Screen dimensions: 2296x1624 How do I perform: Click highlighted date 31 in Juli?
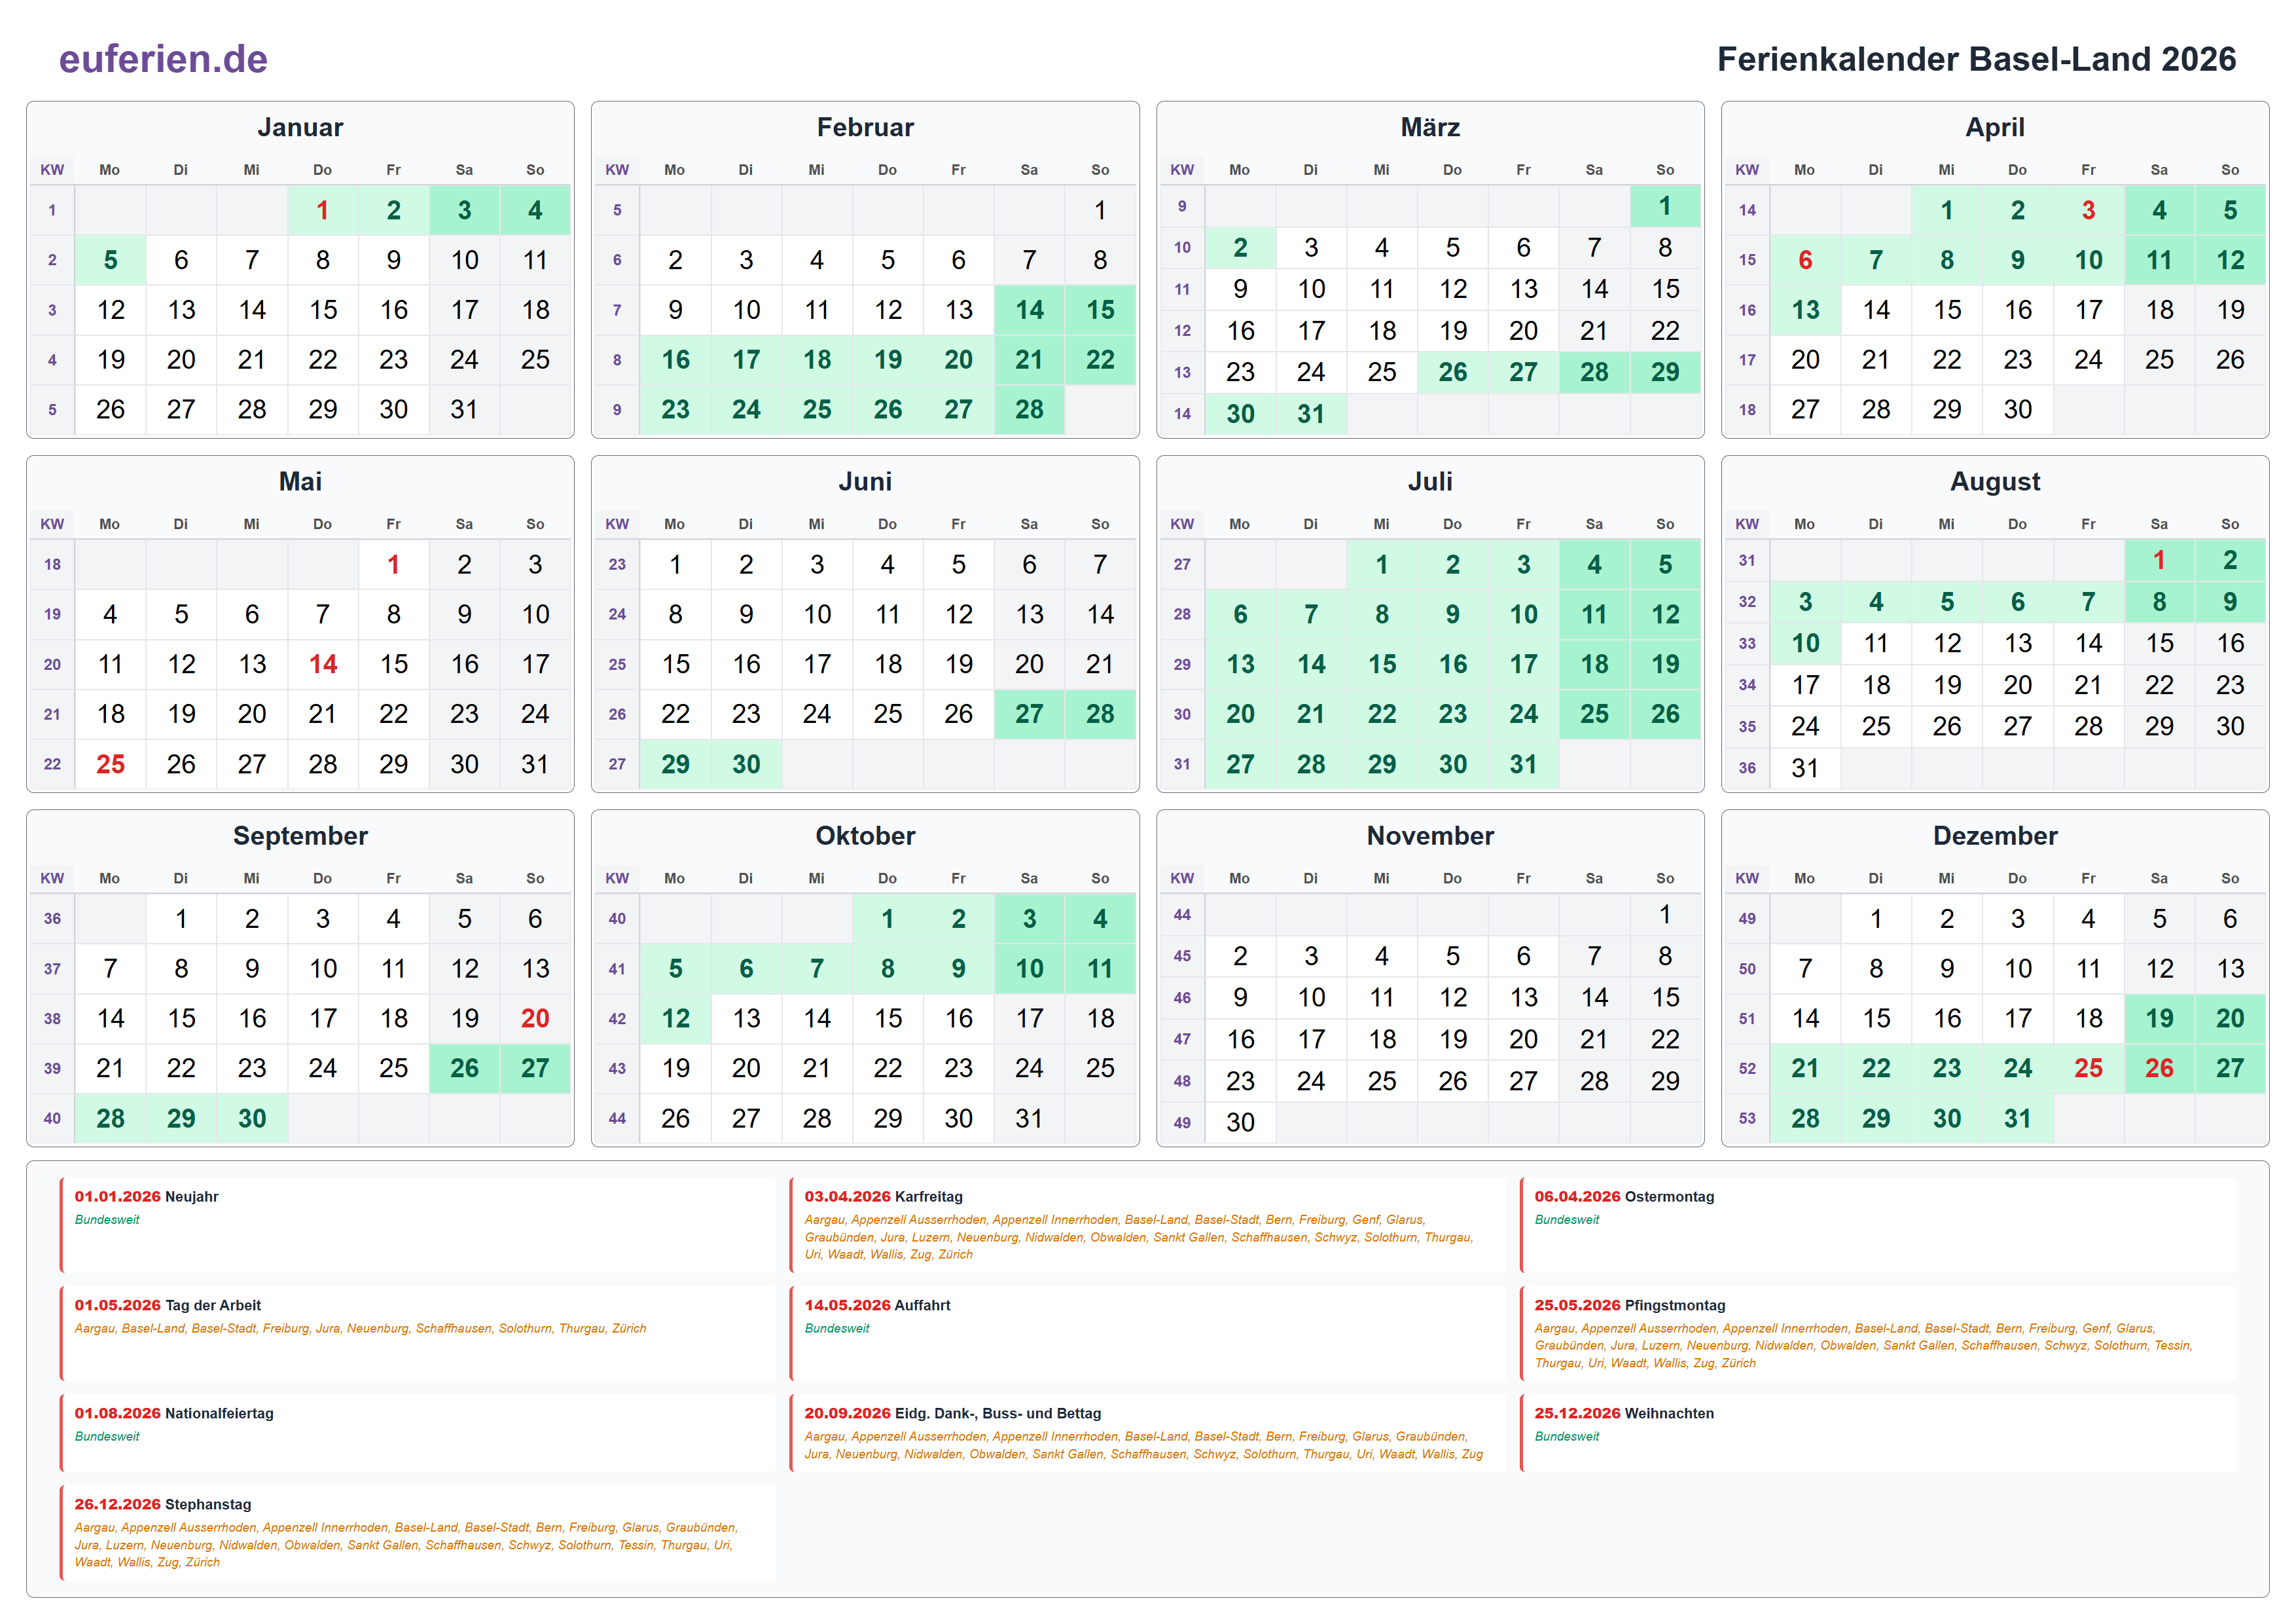(x=1523, y=764)
